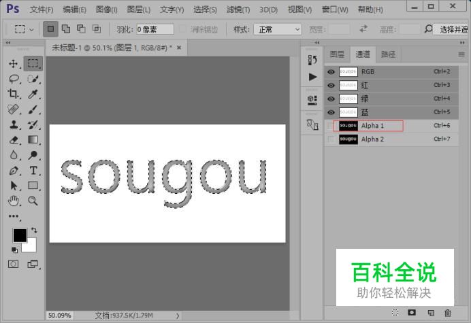Select the Pen tool
The height and width of the screenshot is (323, 471).
click(x=14, y=171)
